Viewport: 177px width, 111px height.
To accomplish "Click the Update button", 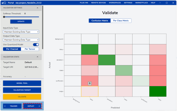I will pos(21,21).
